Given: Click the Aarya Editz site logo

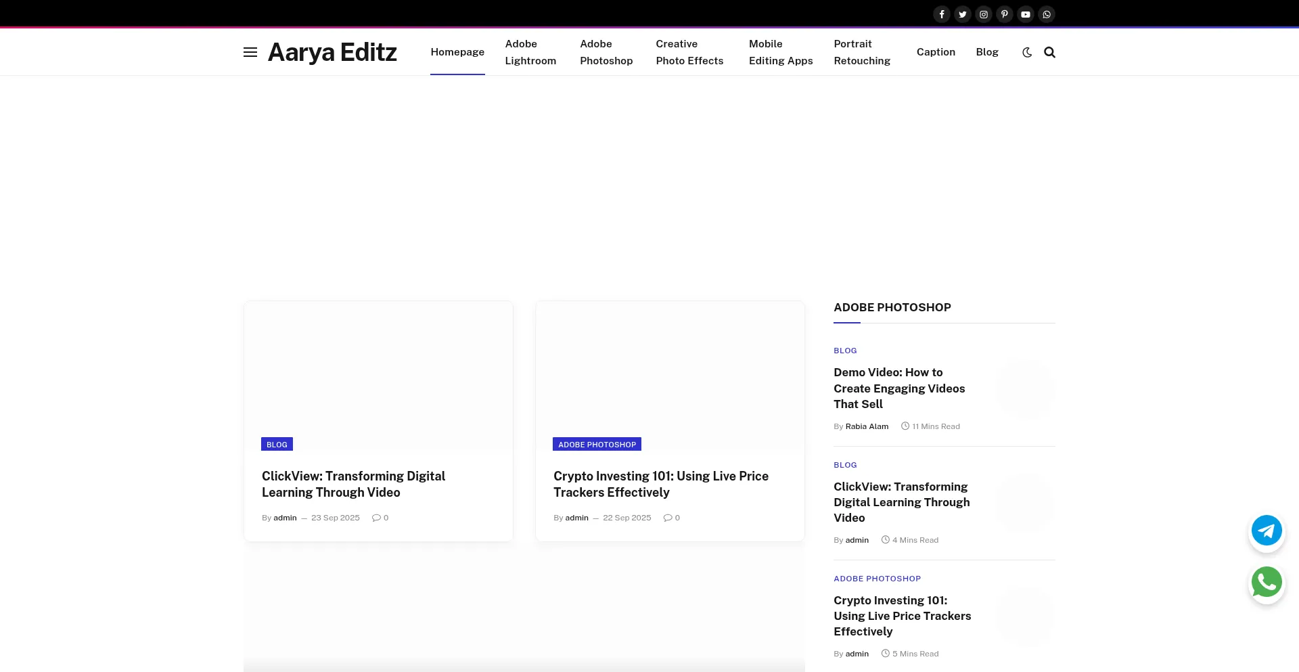Looking at the screenshot, I should tap(332, 52).
